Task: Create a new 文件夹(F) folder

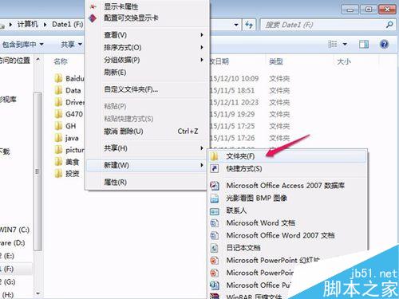Action: [286, 156]
